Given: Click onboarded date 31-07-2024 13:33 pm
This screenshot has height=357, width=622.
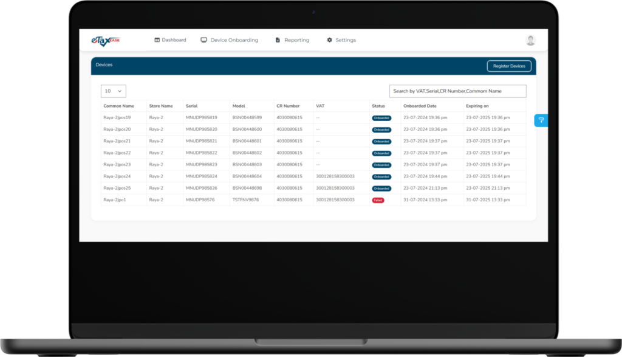Looking at the screenshot, I should click(425, 199).
